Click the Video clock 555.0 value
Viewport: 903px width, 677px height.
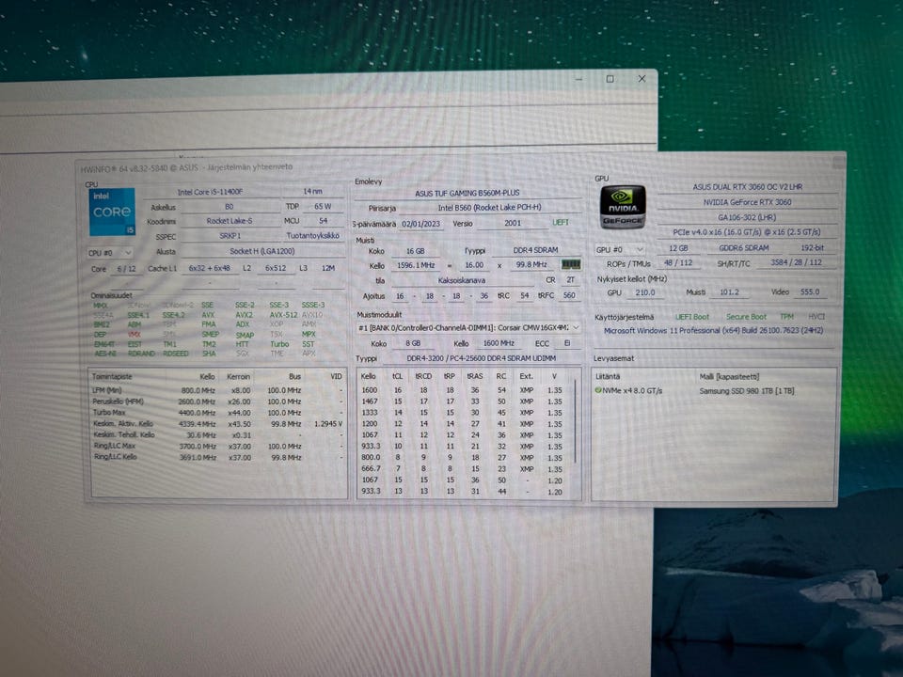click(809, 291)
